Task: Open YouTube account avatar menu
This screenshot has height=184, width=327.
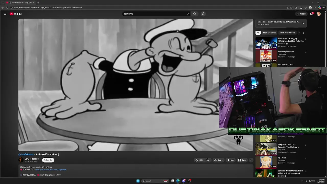Action: point(319,14)
